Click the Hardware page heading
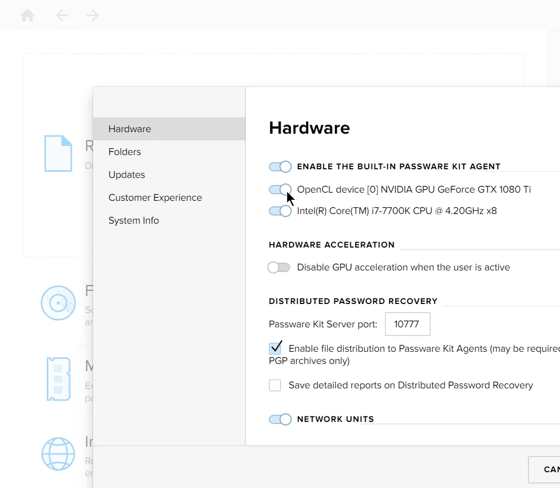This screenshot has height=488, width=560. tap(310, 128)
